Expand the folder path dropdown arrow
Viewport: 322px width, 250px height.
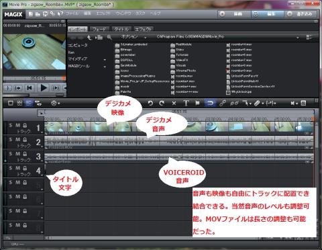(298, 38)
